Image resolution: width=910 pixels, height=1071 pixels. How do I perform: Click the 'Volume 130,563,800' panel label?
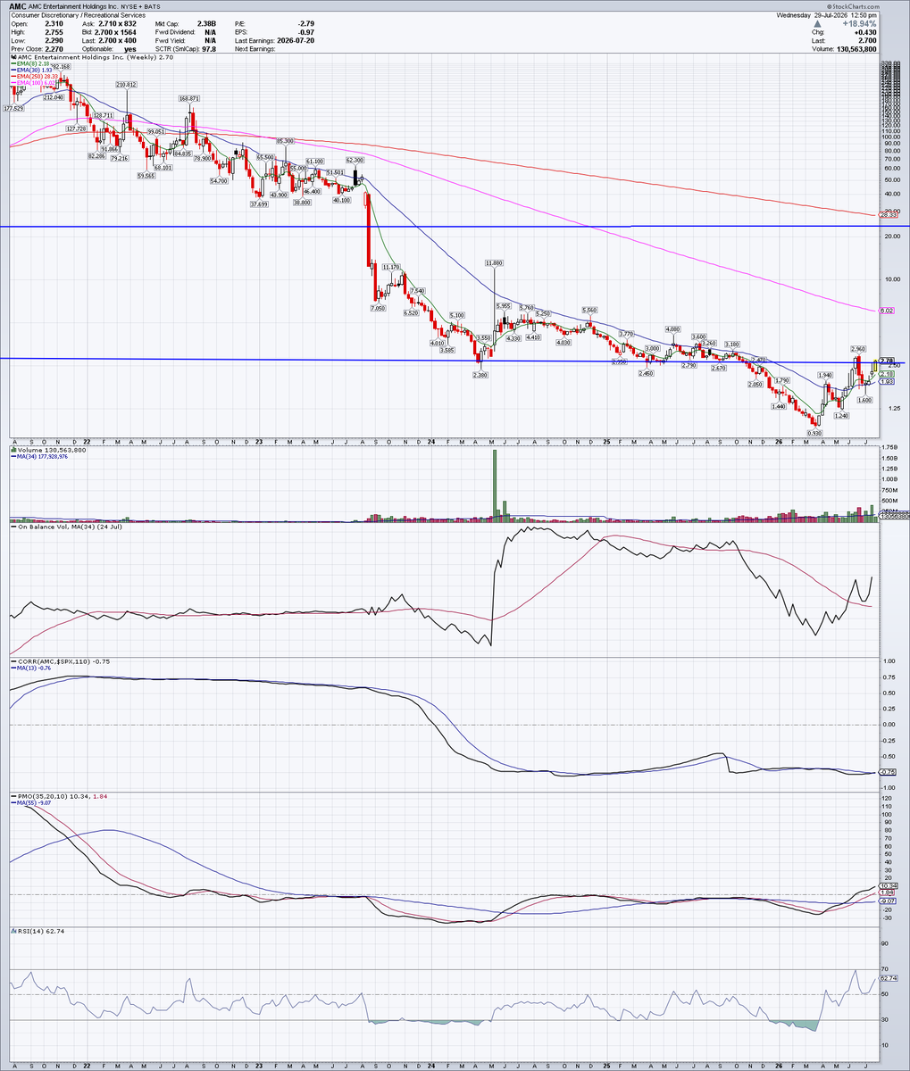tap(50, 450)
